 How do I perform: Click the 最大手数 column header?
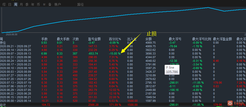point(63,39)
